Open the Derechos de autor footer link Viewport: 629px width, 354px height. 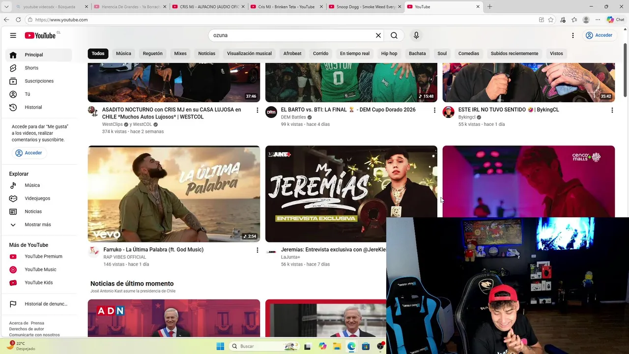click(x=27, y=329)
